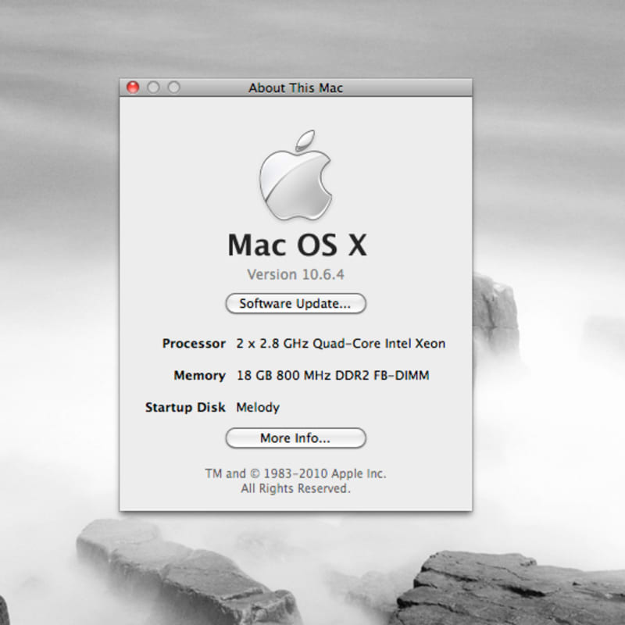Click the grey zoom window orb
Image resolution: width=625 pixels, height=625 pixels.
point(171,87)
